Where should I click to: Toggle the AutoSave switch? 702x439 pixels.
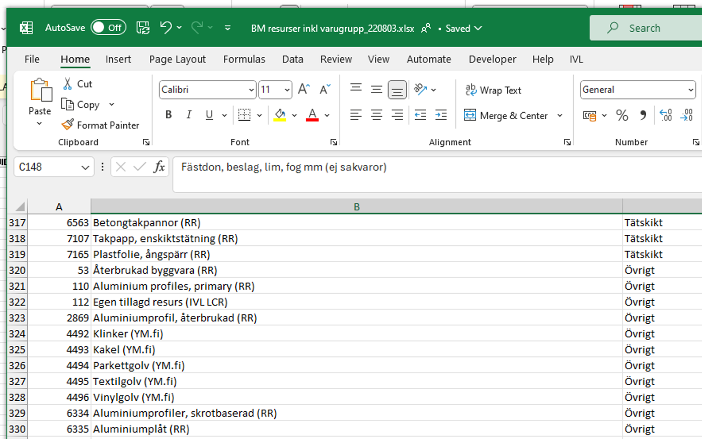(108, 28)
